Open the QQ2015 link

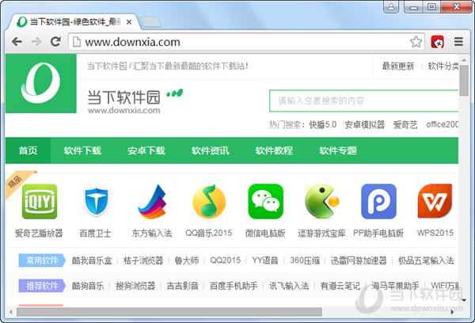tap(225, 260)
